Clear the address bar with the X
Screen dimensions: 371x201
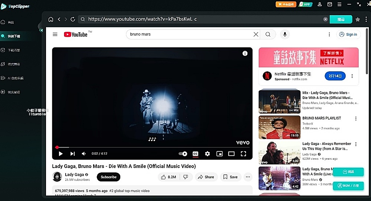coord(325,19)
